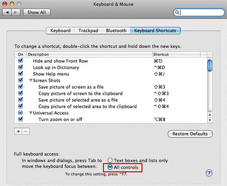Viewport: 227px width, 186px height.
Task: Click the forward arrow navigation button
Action: (x=16, y=12)
